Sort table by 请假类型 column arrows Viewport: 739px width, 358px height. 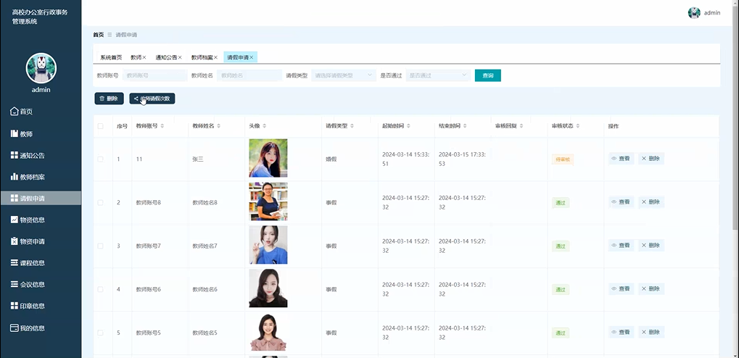pos(352,126)
